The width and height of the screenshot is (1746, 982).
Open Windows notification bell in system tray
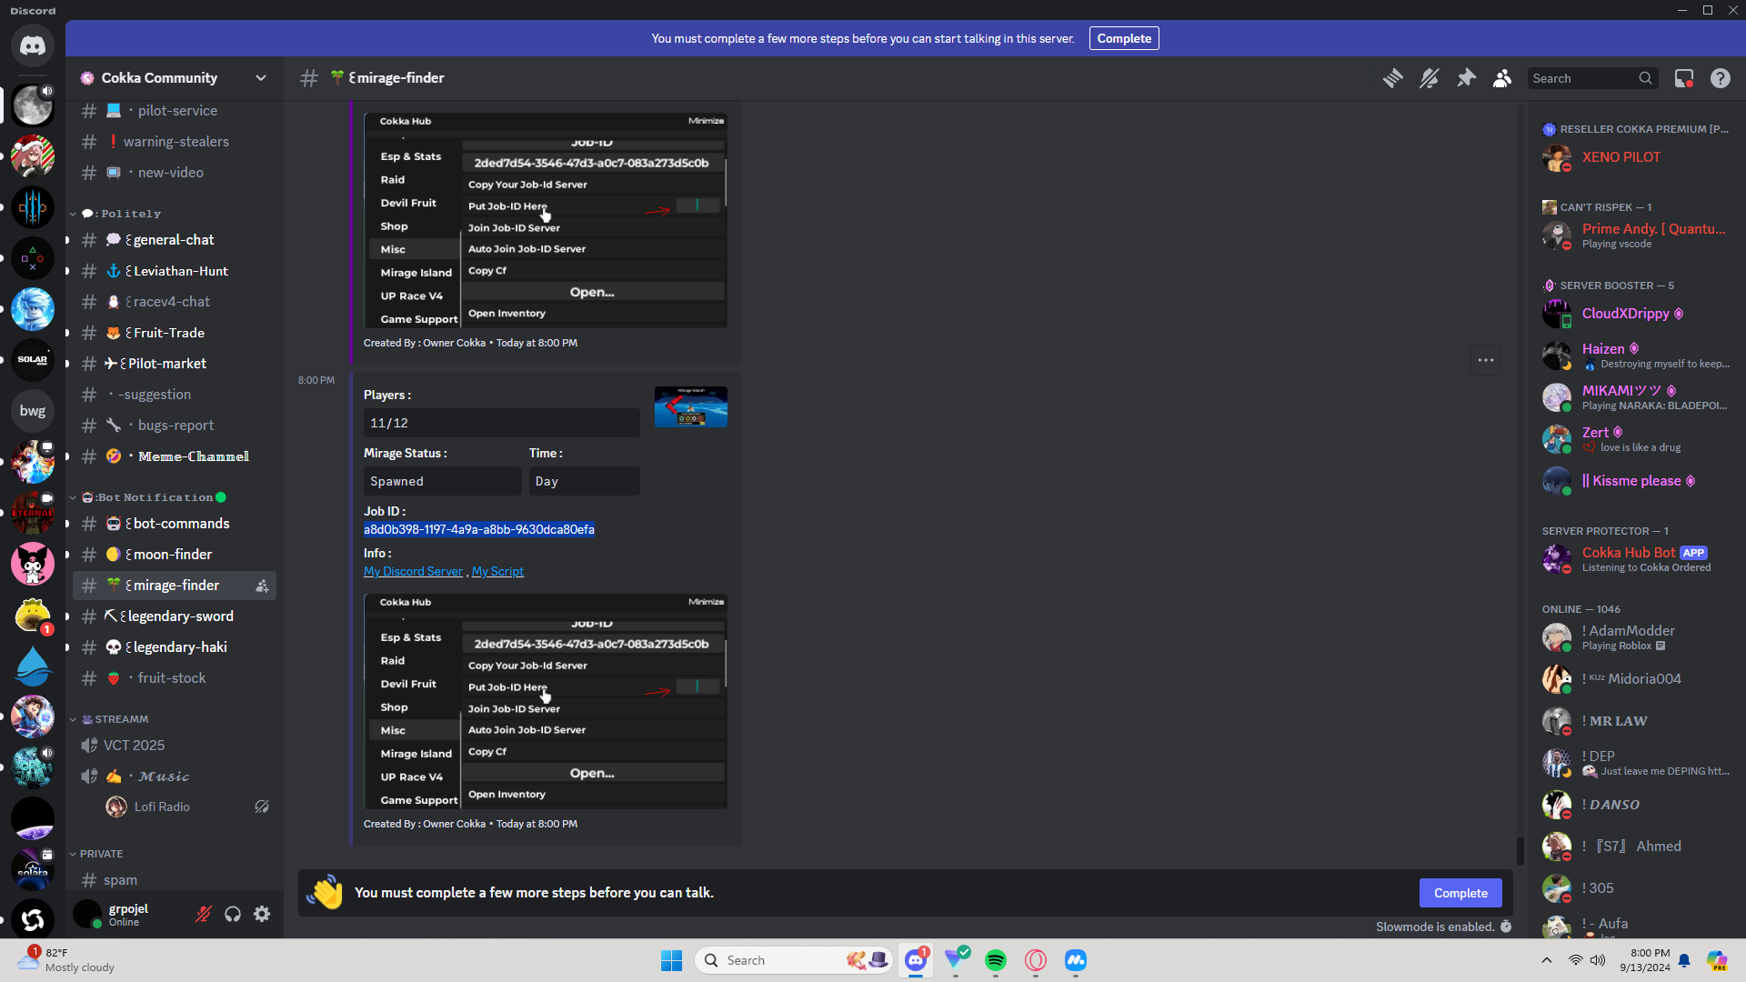1684,960
